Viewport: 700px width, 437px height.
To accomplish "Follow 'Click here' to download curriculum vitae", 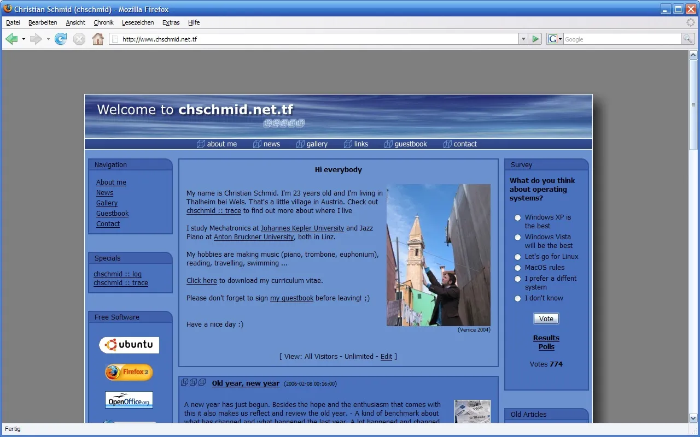I will click(x=202, y=281).
